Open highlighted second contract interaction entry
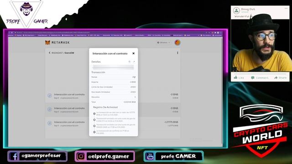 pyautogui.click(x=113, y=110)
